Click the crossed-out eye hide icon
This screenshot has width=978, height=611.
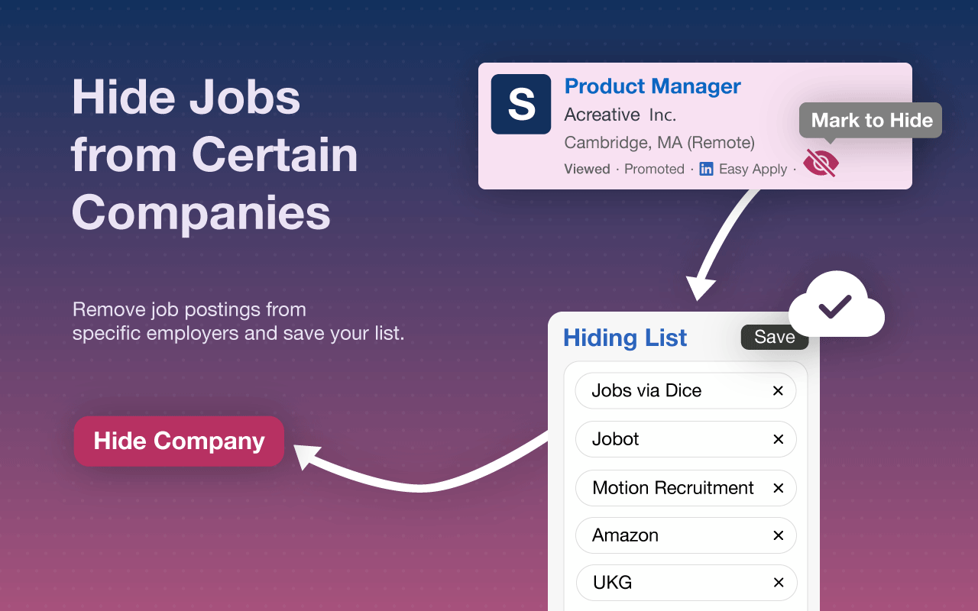click(821, 163)
